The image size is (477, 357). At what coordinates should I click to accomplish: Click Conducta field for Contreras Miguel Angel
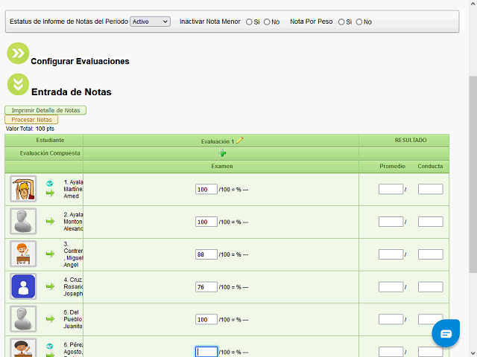point(431,254)
